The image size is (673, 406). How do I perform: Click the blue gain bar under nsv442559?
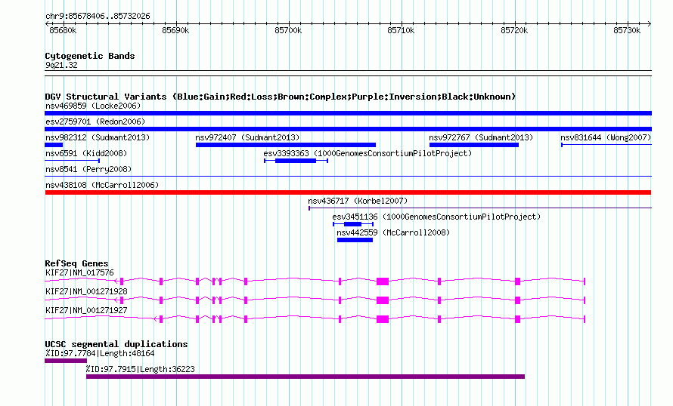tap(355, 240)
